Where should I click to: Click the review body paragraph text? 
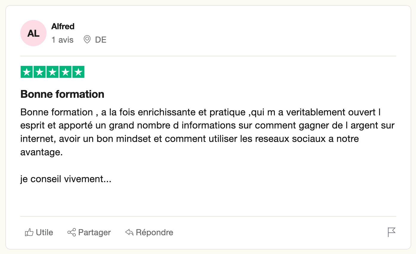tap(208, 132)
